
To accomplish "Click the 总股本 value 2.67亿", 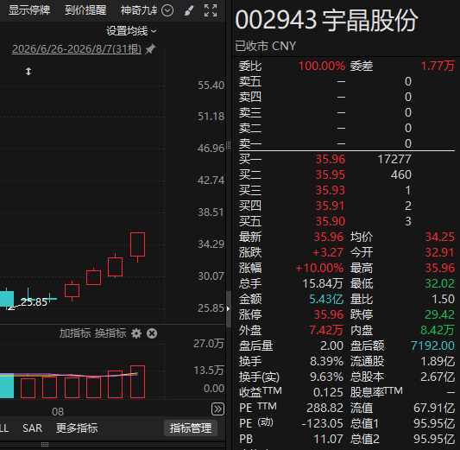I will pyautogui.click(x=438, y=377).
